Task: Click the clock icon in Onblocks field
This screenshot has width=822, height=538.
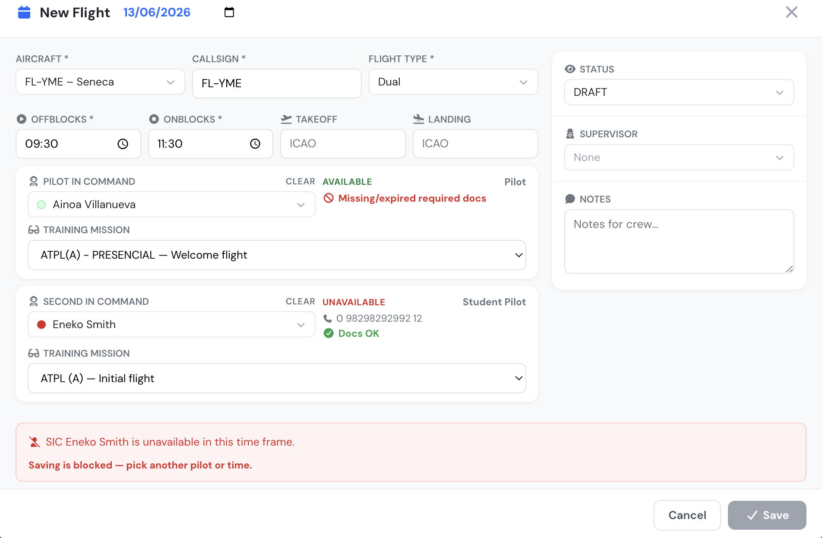Action: click(x=255, y=144)
